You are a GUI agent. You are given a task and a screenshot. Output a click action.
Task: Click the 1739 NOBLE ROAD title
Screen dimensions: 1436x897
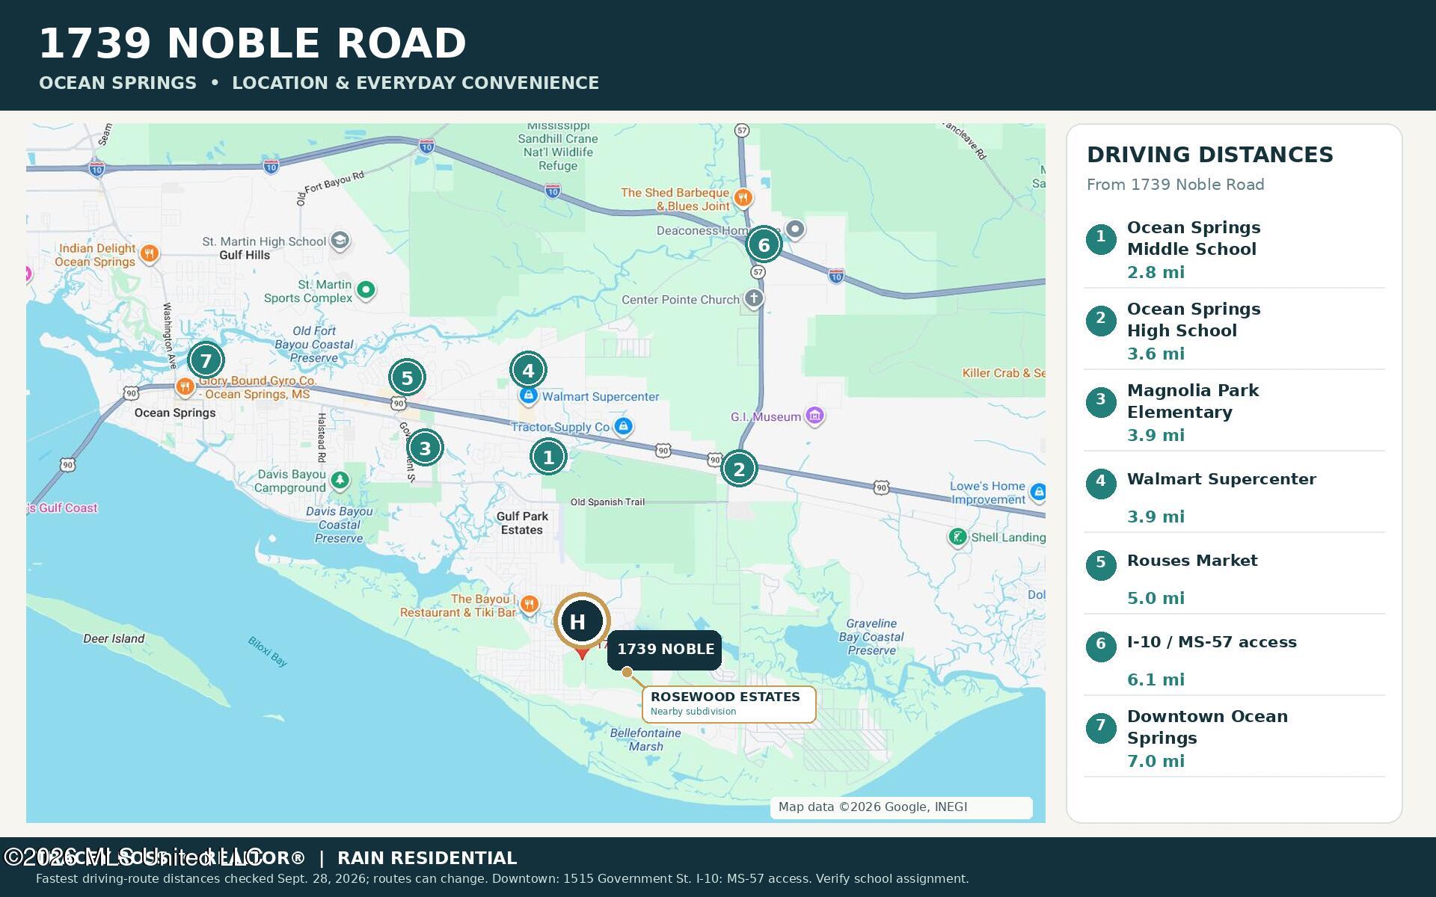coord(253,43)
